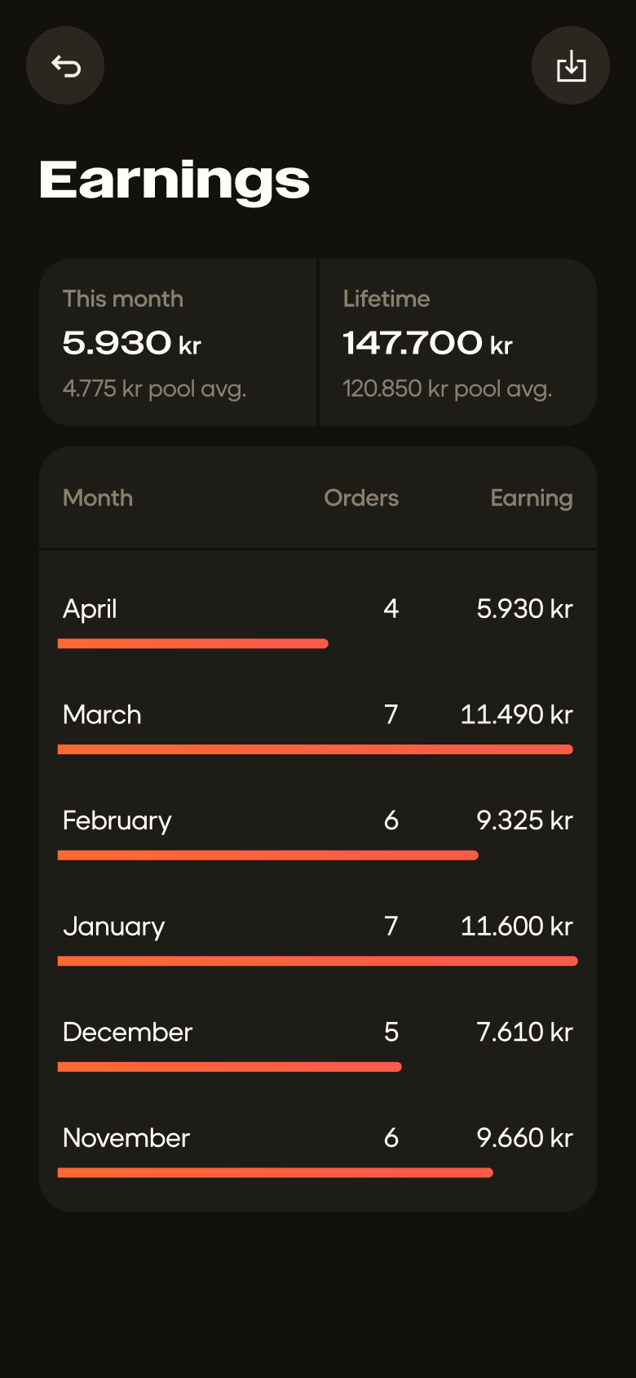Open the This month summary card
Screen dimensions: 636x1378
point(178,343)
